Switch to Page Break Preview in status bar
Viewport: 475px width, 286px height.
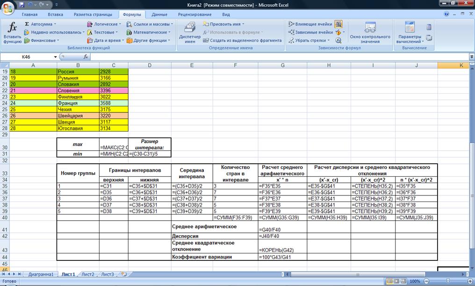403,281
